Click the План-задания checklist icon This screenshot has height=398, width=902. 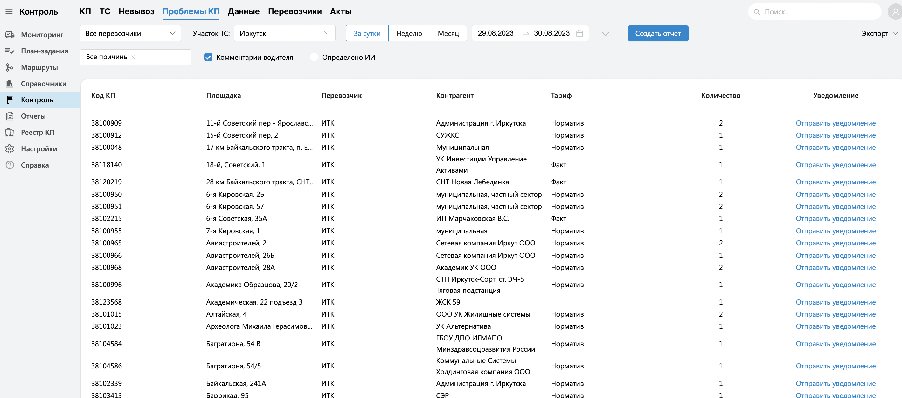tap(10, 51)
